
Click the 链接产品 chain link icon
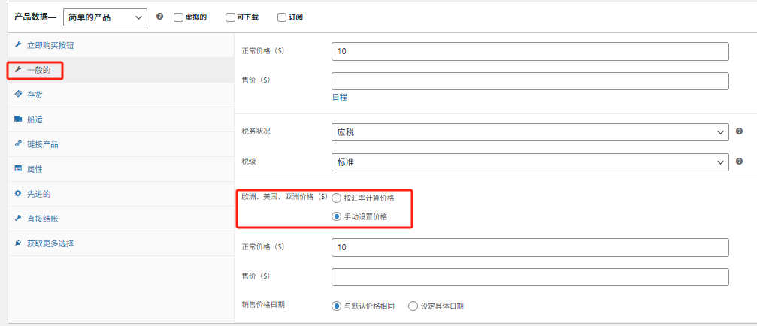[18, 144]
